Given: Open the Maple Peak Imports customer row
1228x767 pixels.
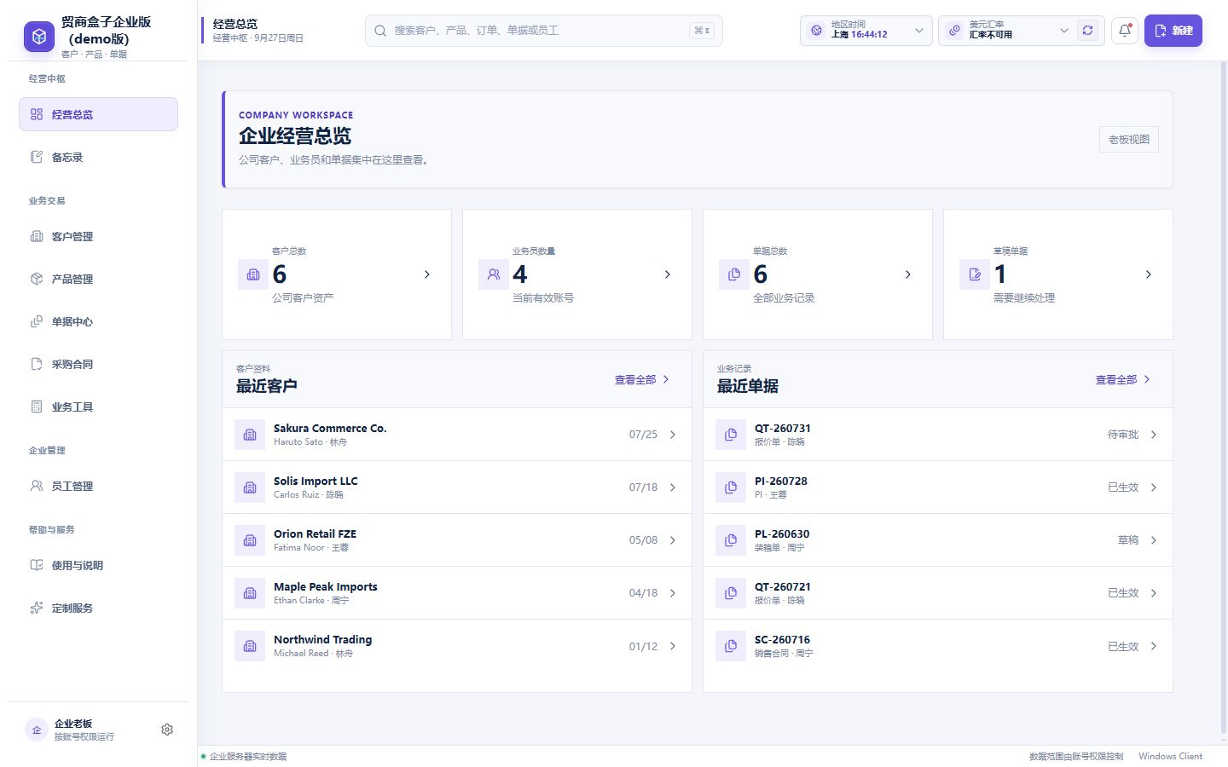Looking at the screenshot, I should pyautogui.click(x=457, y=593).
